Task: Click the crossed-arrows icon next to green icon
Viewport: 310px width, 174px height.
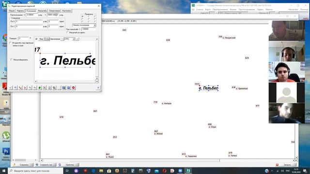Action: [45, 87]
